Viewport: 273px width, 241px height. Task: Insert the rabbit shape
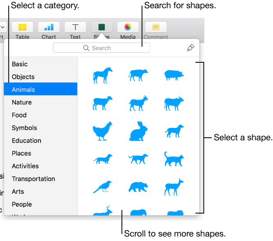(x=138, y=131)
